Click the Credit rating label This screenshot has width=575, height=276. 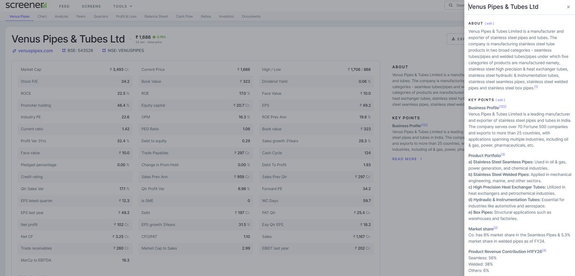pyautogui.click(x=31, y=177)
